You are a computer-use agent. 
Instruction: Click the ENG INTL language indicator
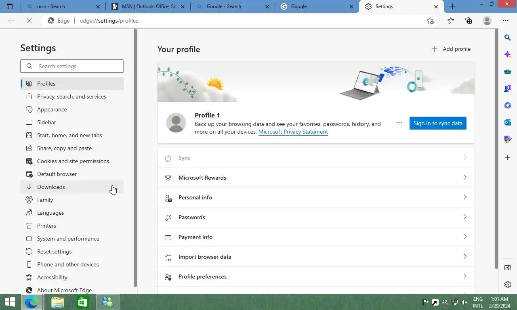point(478,302)
